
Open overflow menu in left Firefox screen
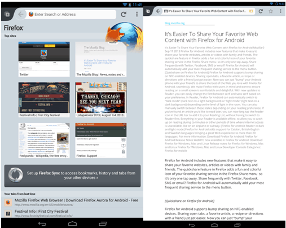tap(137, 14)
